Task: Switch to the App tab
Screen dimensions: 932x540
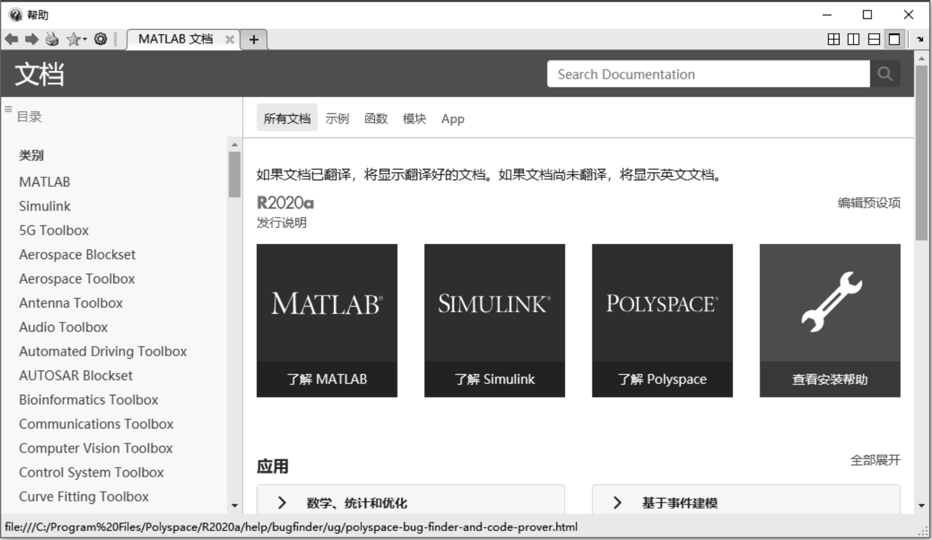Action: click(453, 119)
